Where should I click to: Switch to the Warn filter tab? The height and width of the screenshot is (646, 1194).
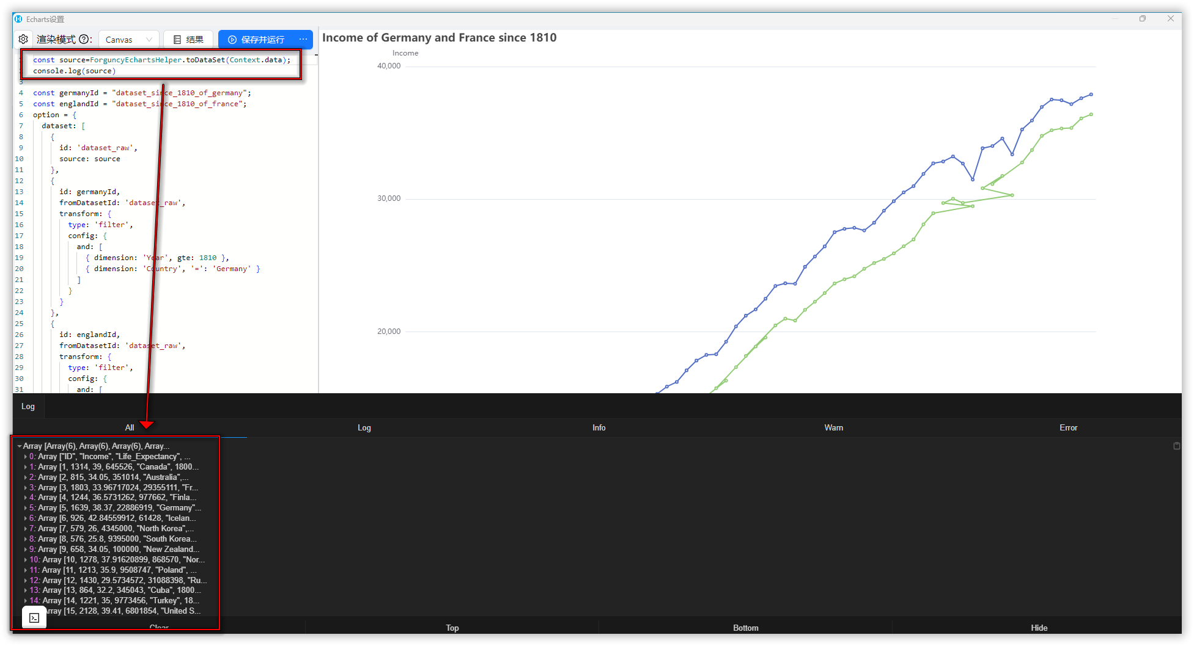[834, 427]
